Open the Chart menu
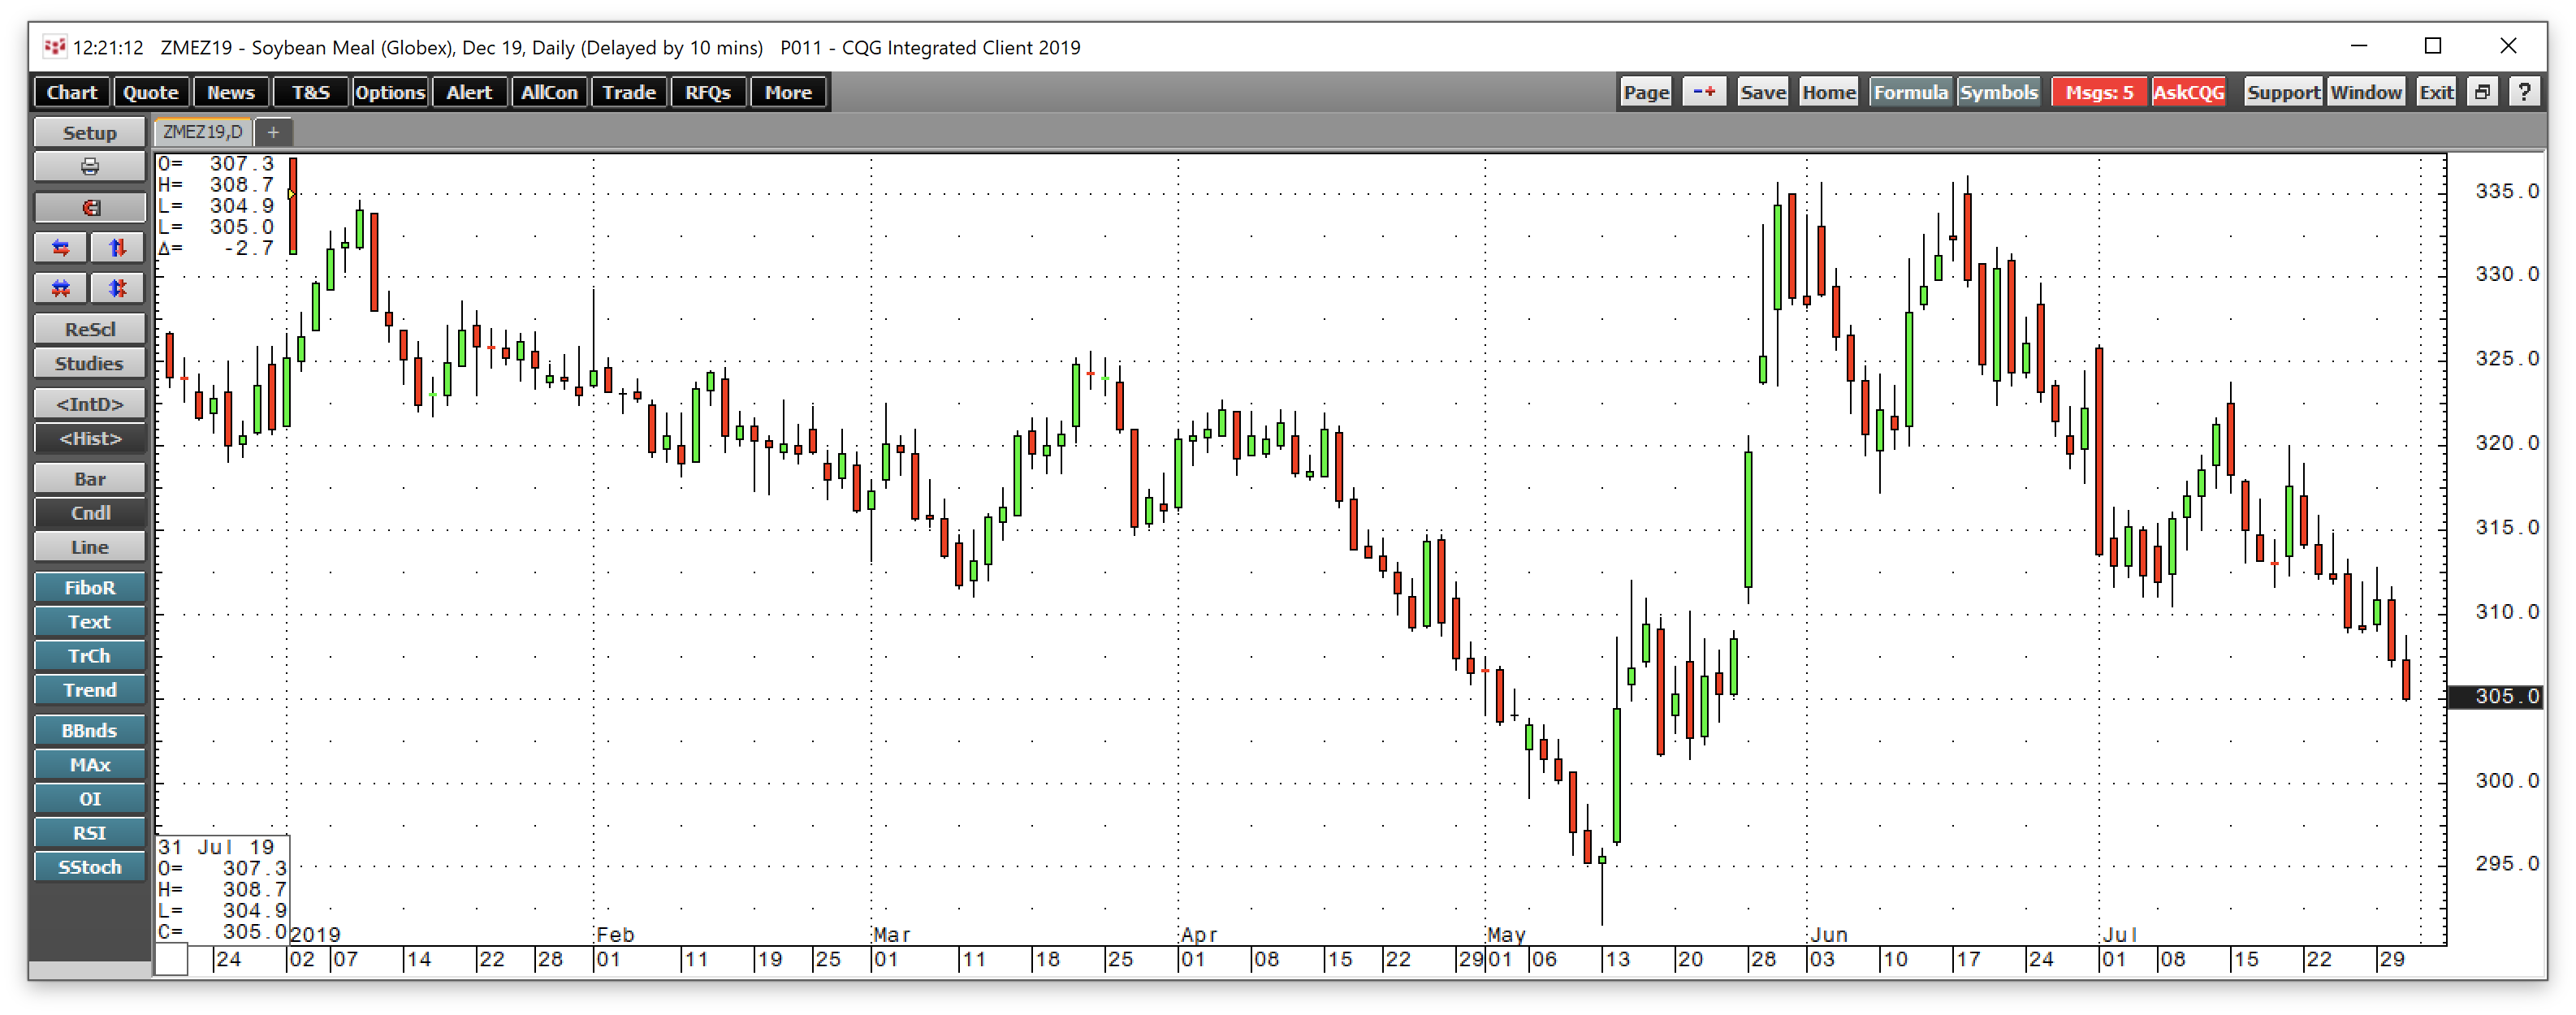Image resolution: width=2576 pixels, height=1015 pixels. point(72,92)
